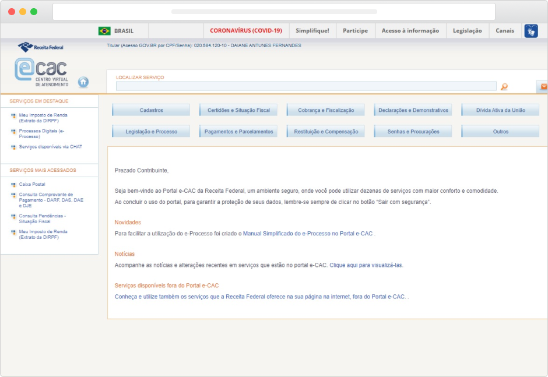
Task: Click the Notícias heading
Action: 124,254
